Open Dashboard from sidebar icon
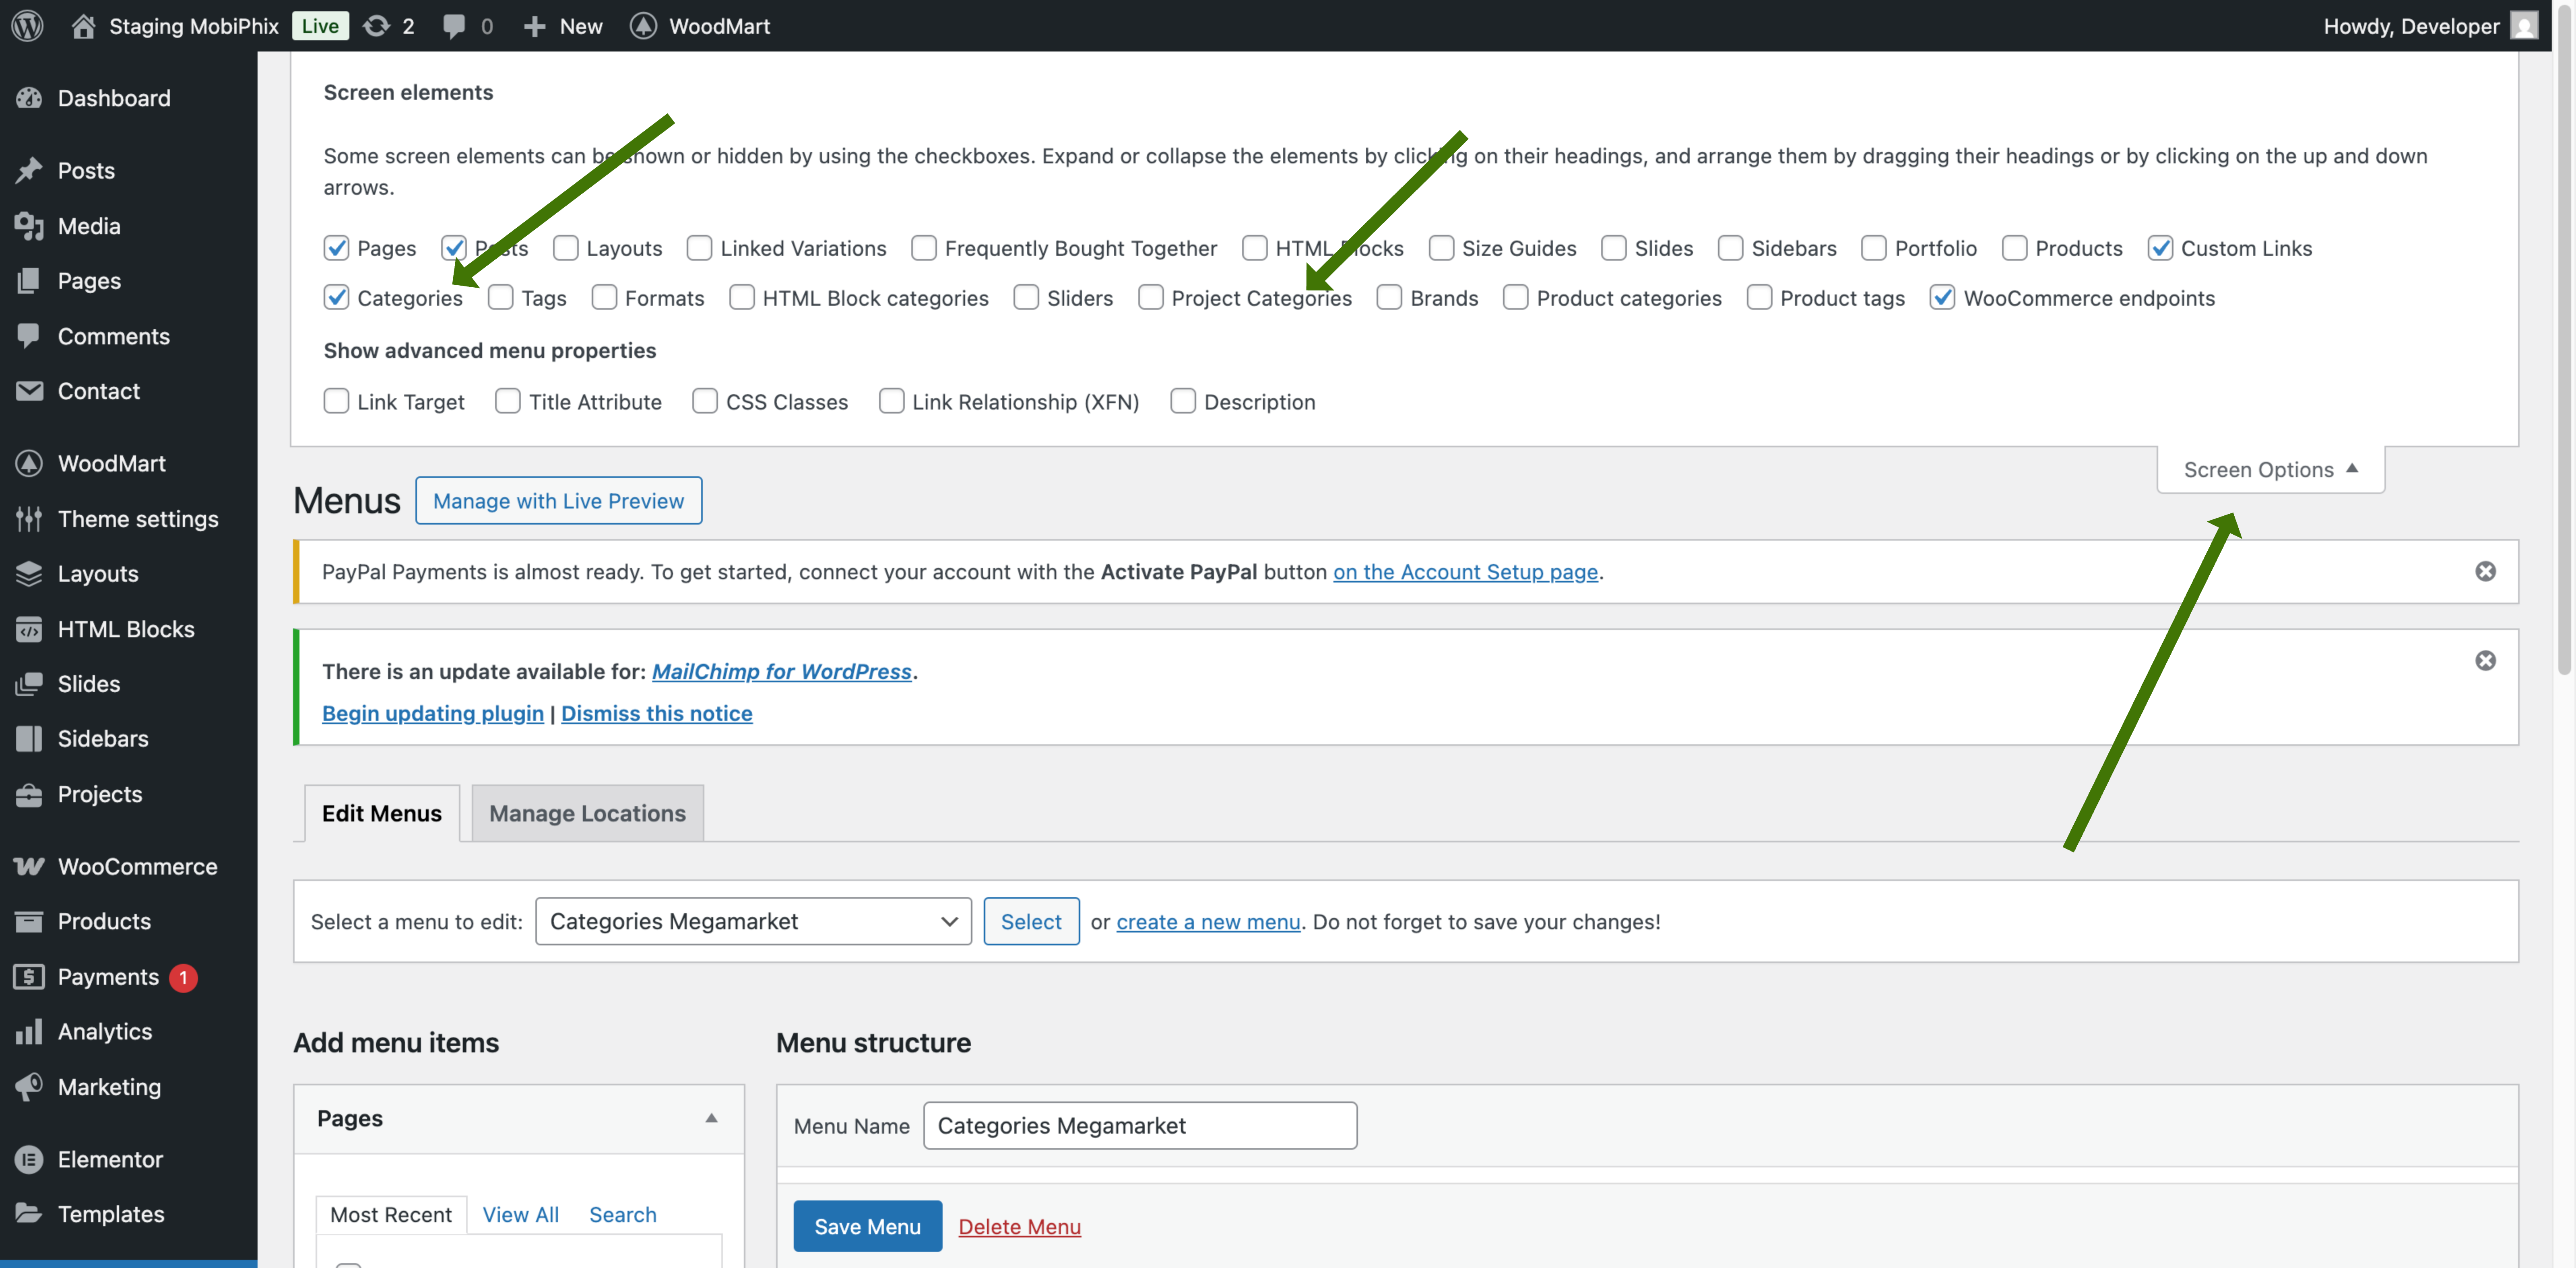This screenshot has width=2576, height=1268. 29,98
